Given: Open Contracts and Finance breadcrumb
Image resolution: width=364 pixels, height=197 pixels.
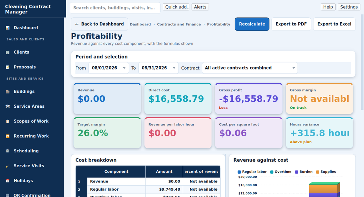Looking at the screenshot, I should (179, 24).
